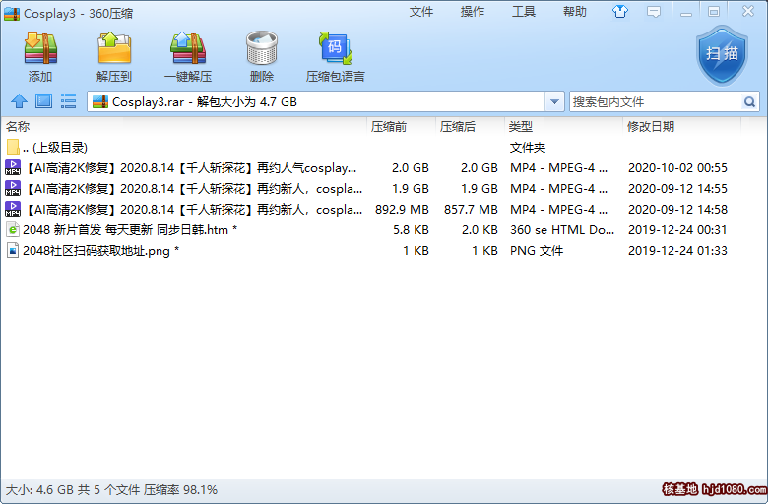Screen dimensions: 768x504
Task: Open the skin shirt icon in the title bar
Action: (620, 12)
